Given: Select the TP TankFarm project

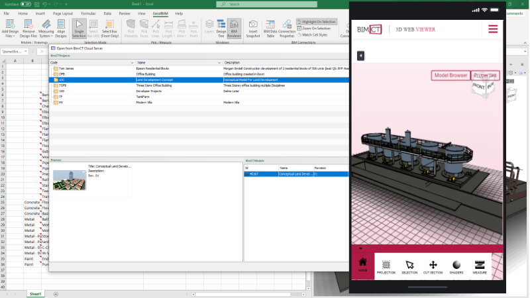Looking at the screenshot, I should pyautogui.click(x=199, y=97).
